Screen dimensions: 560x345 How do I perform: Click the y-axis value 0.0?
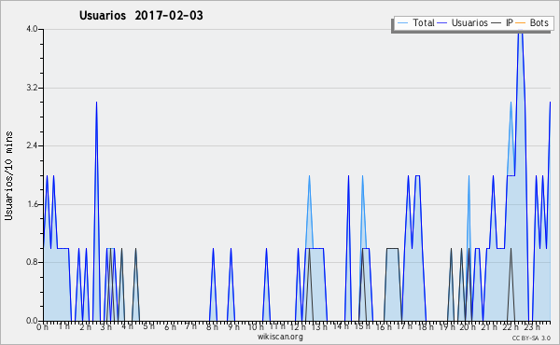[x=32, y=321]
